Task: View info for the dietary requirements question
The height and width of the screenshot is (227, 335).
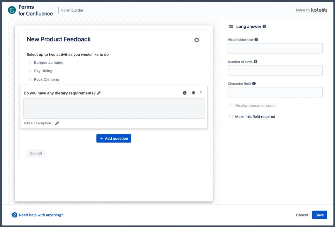Action: coord(185,93)
